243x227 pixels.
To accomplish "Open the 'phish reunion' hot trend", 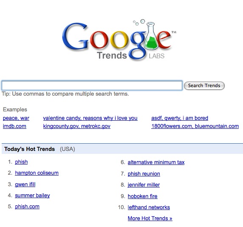I will coord(144,174).
